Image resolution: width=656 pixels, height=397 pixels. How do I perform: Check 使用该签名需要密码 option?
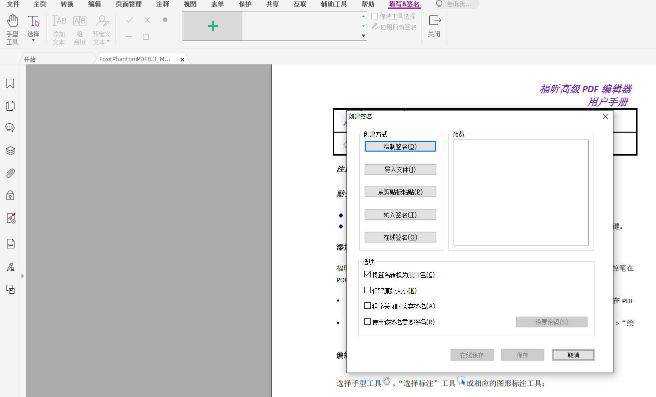[x=368, y=322]
